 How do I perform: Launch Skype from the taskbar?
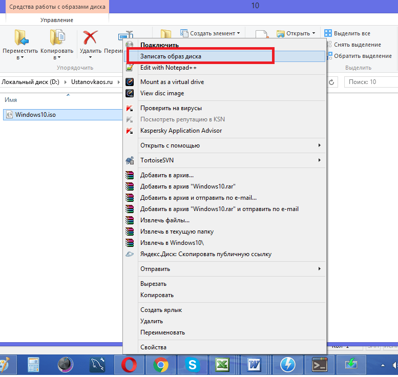tap(193, 365)
